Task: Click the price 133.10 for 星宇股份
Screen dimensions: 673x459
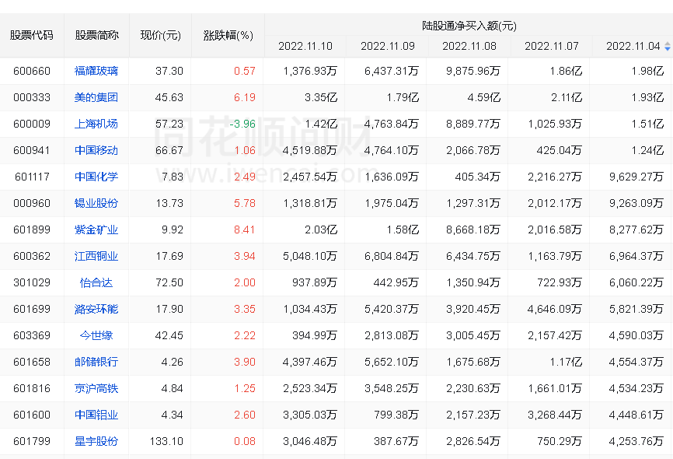Action: pos(166,441)
